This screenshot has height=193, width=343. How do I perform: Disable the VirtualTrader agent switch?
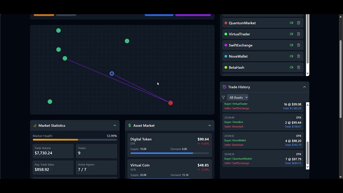pyautogui.click(x=292, y=34)
